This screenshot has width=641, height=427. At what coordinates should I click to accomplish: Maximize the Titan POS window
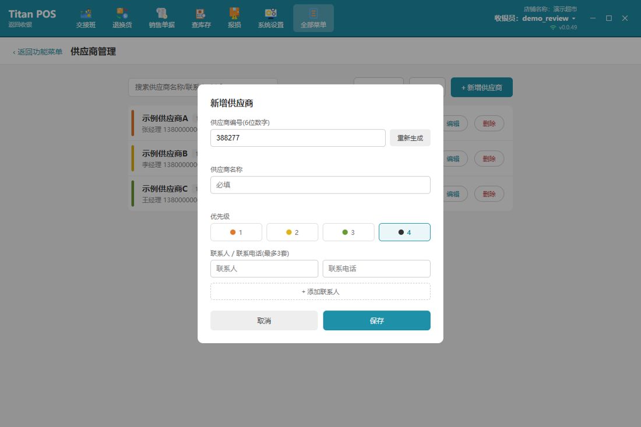coord(609,19)
